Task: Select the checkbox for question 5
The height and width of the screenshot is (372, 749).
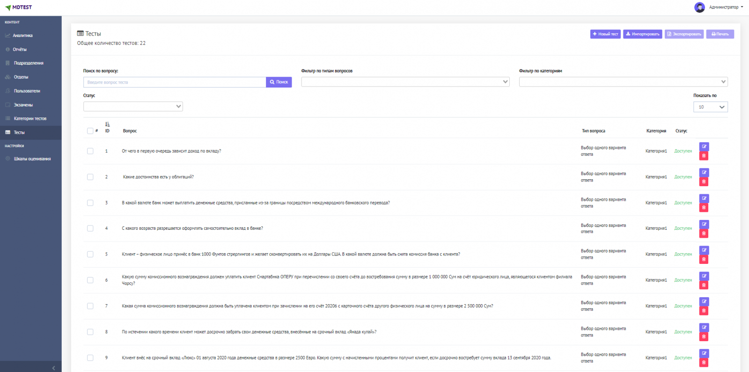Action: tap(90, 255)
